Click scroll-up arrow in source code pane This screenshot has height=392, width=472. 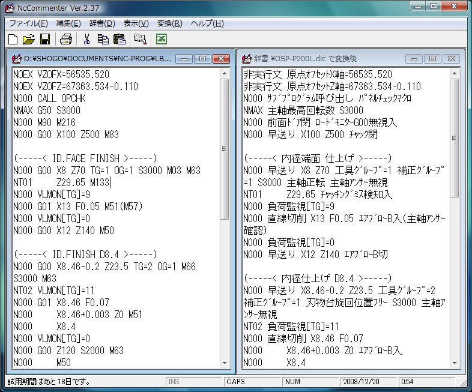coord(225,73)
